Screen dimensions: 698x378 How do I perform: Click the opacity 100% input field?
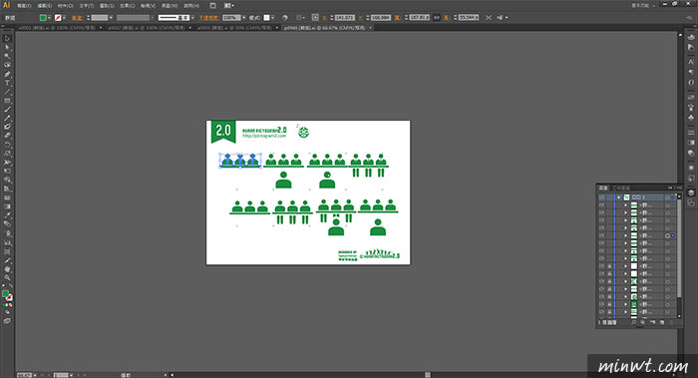click(x=231, y=18)
